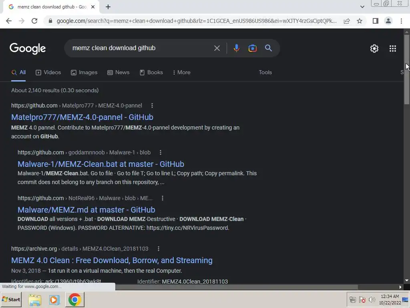Switch to Images results tab
This screenshot has width=410, height=308.
pos(84,72)
